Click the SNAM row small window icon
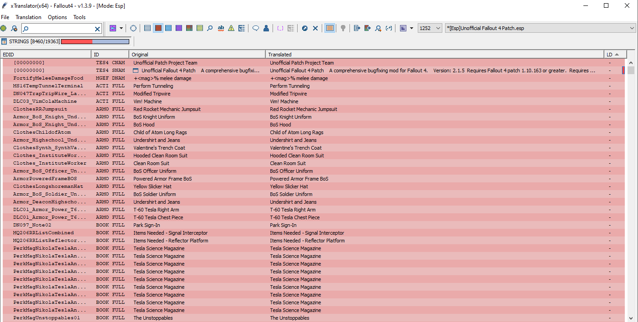 pos(135,70)
